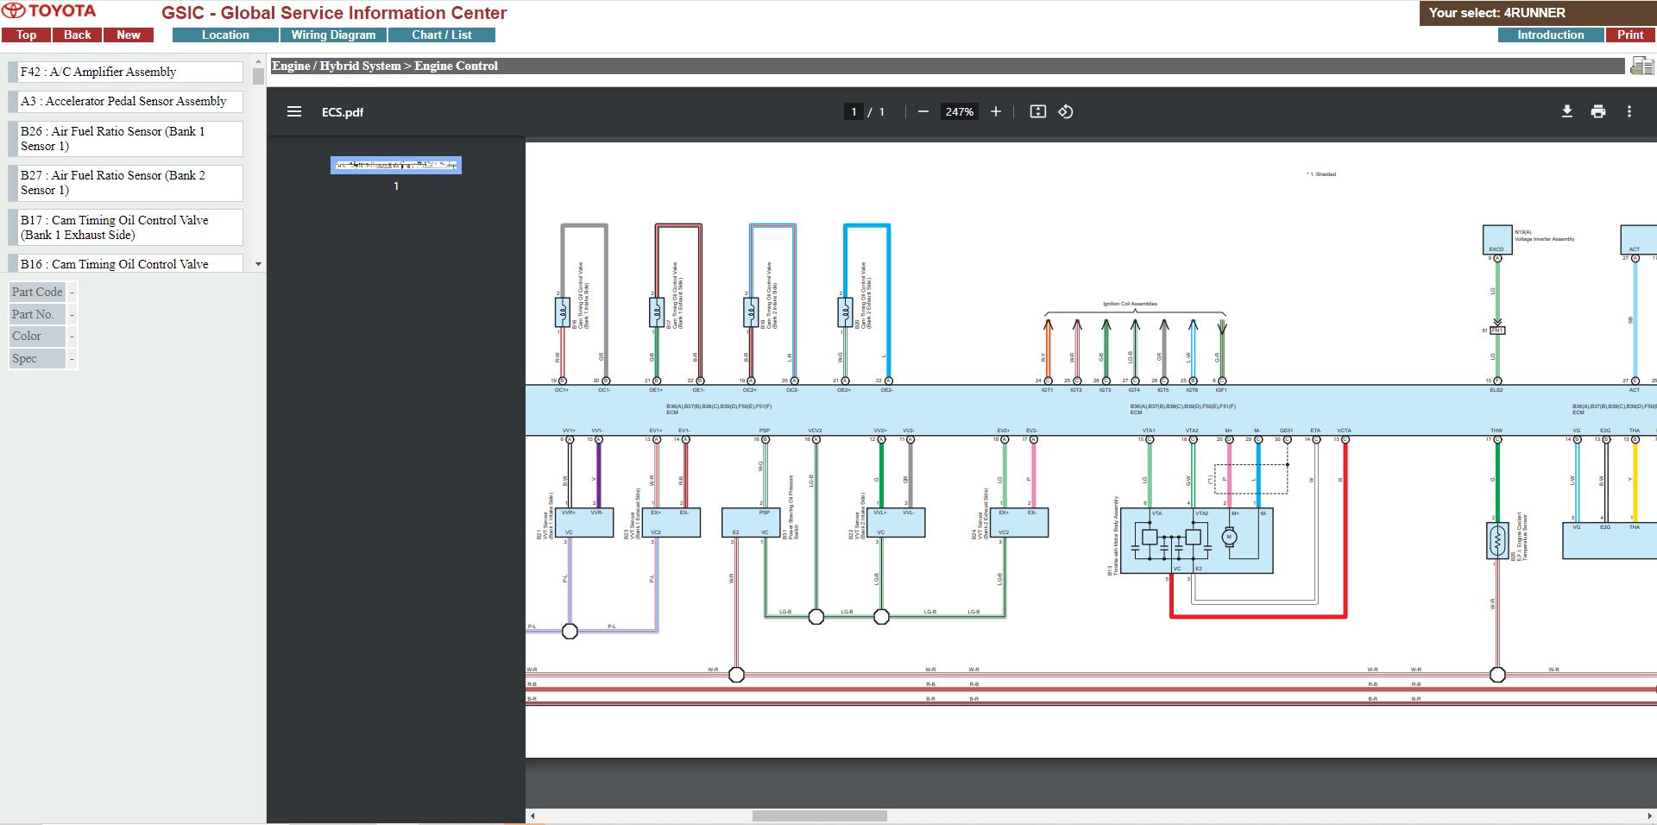Click the Power Steering Oil Pressure switch box
This screenshot has width=1657, height=825.
click(x=751, y=523)
